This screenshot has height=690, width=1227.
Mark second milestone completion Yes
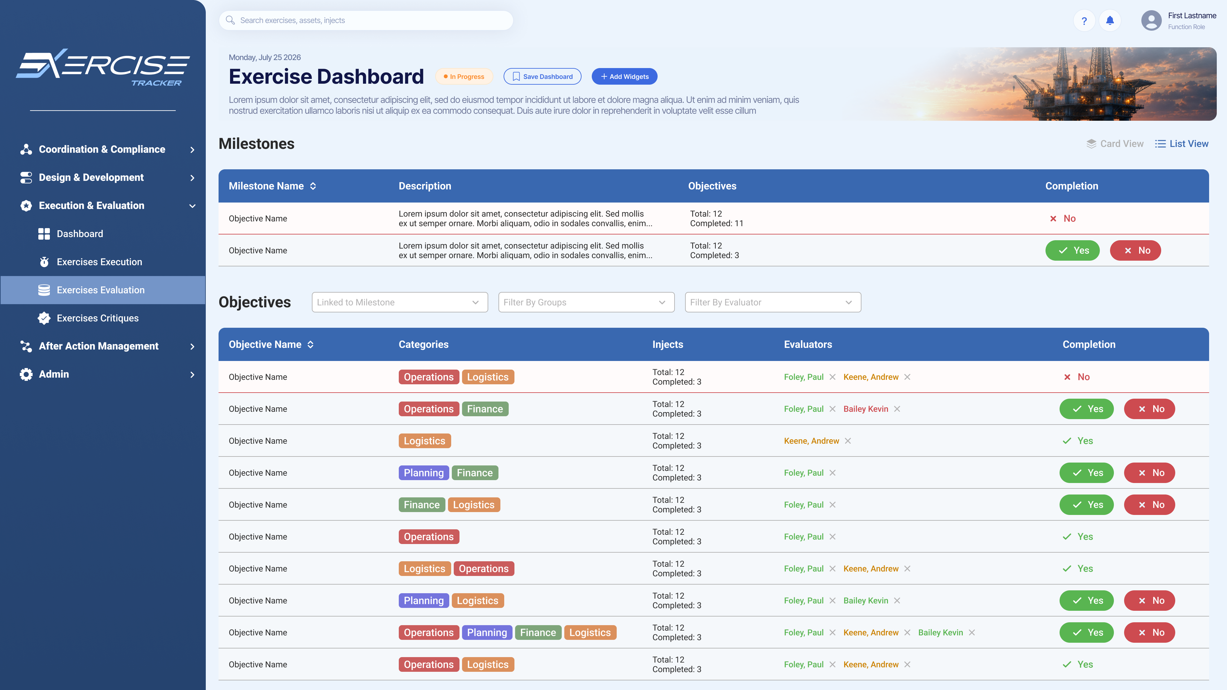coord(1073,250)
